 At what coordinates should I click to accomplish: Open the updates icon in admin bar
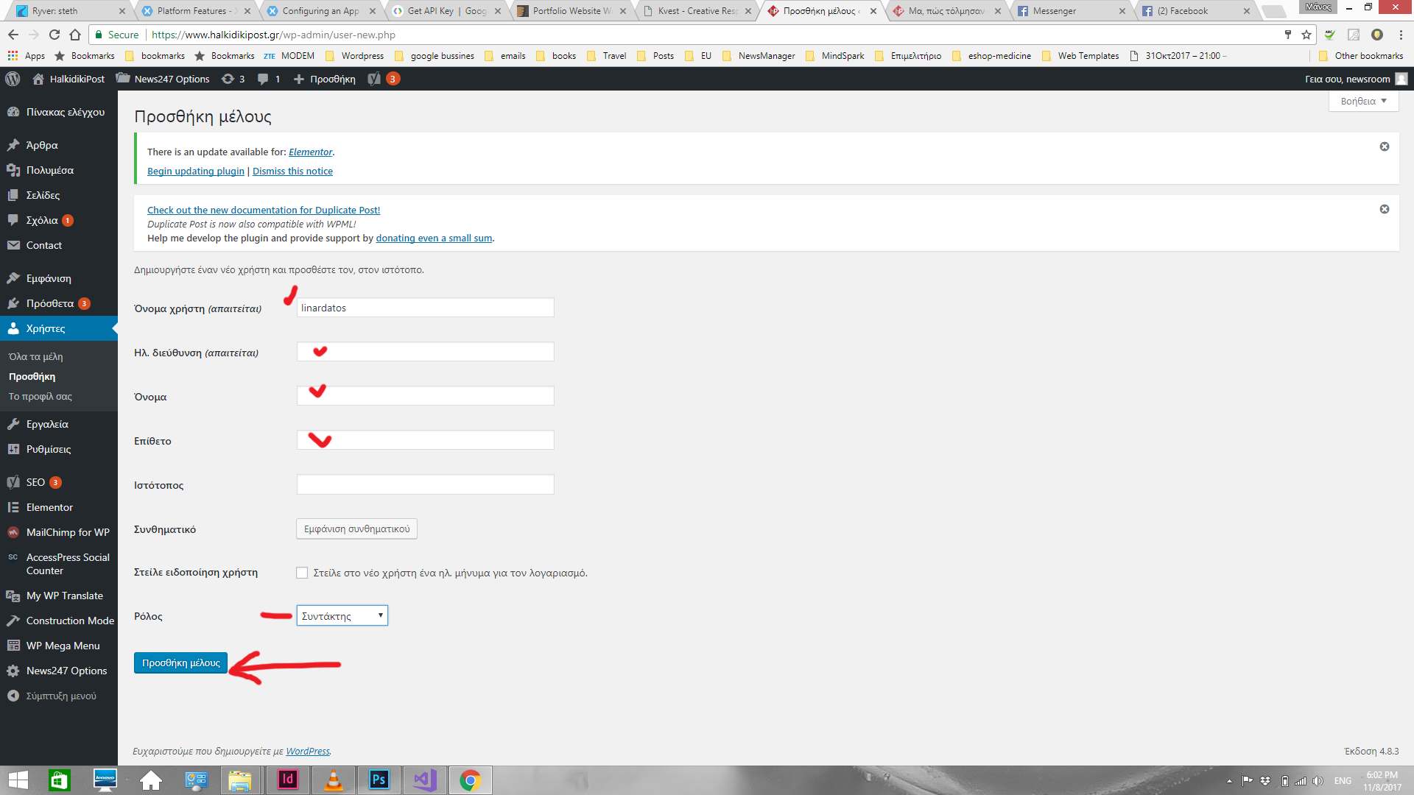228,79
